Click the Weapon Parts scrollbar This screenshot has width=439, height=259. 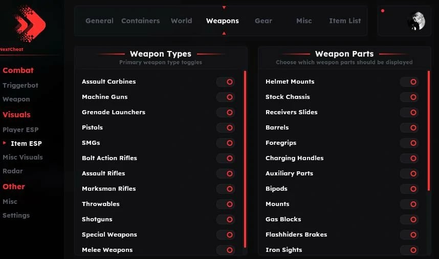click(429, 130)
